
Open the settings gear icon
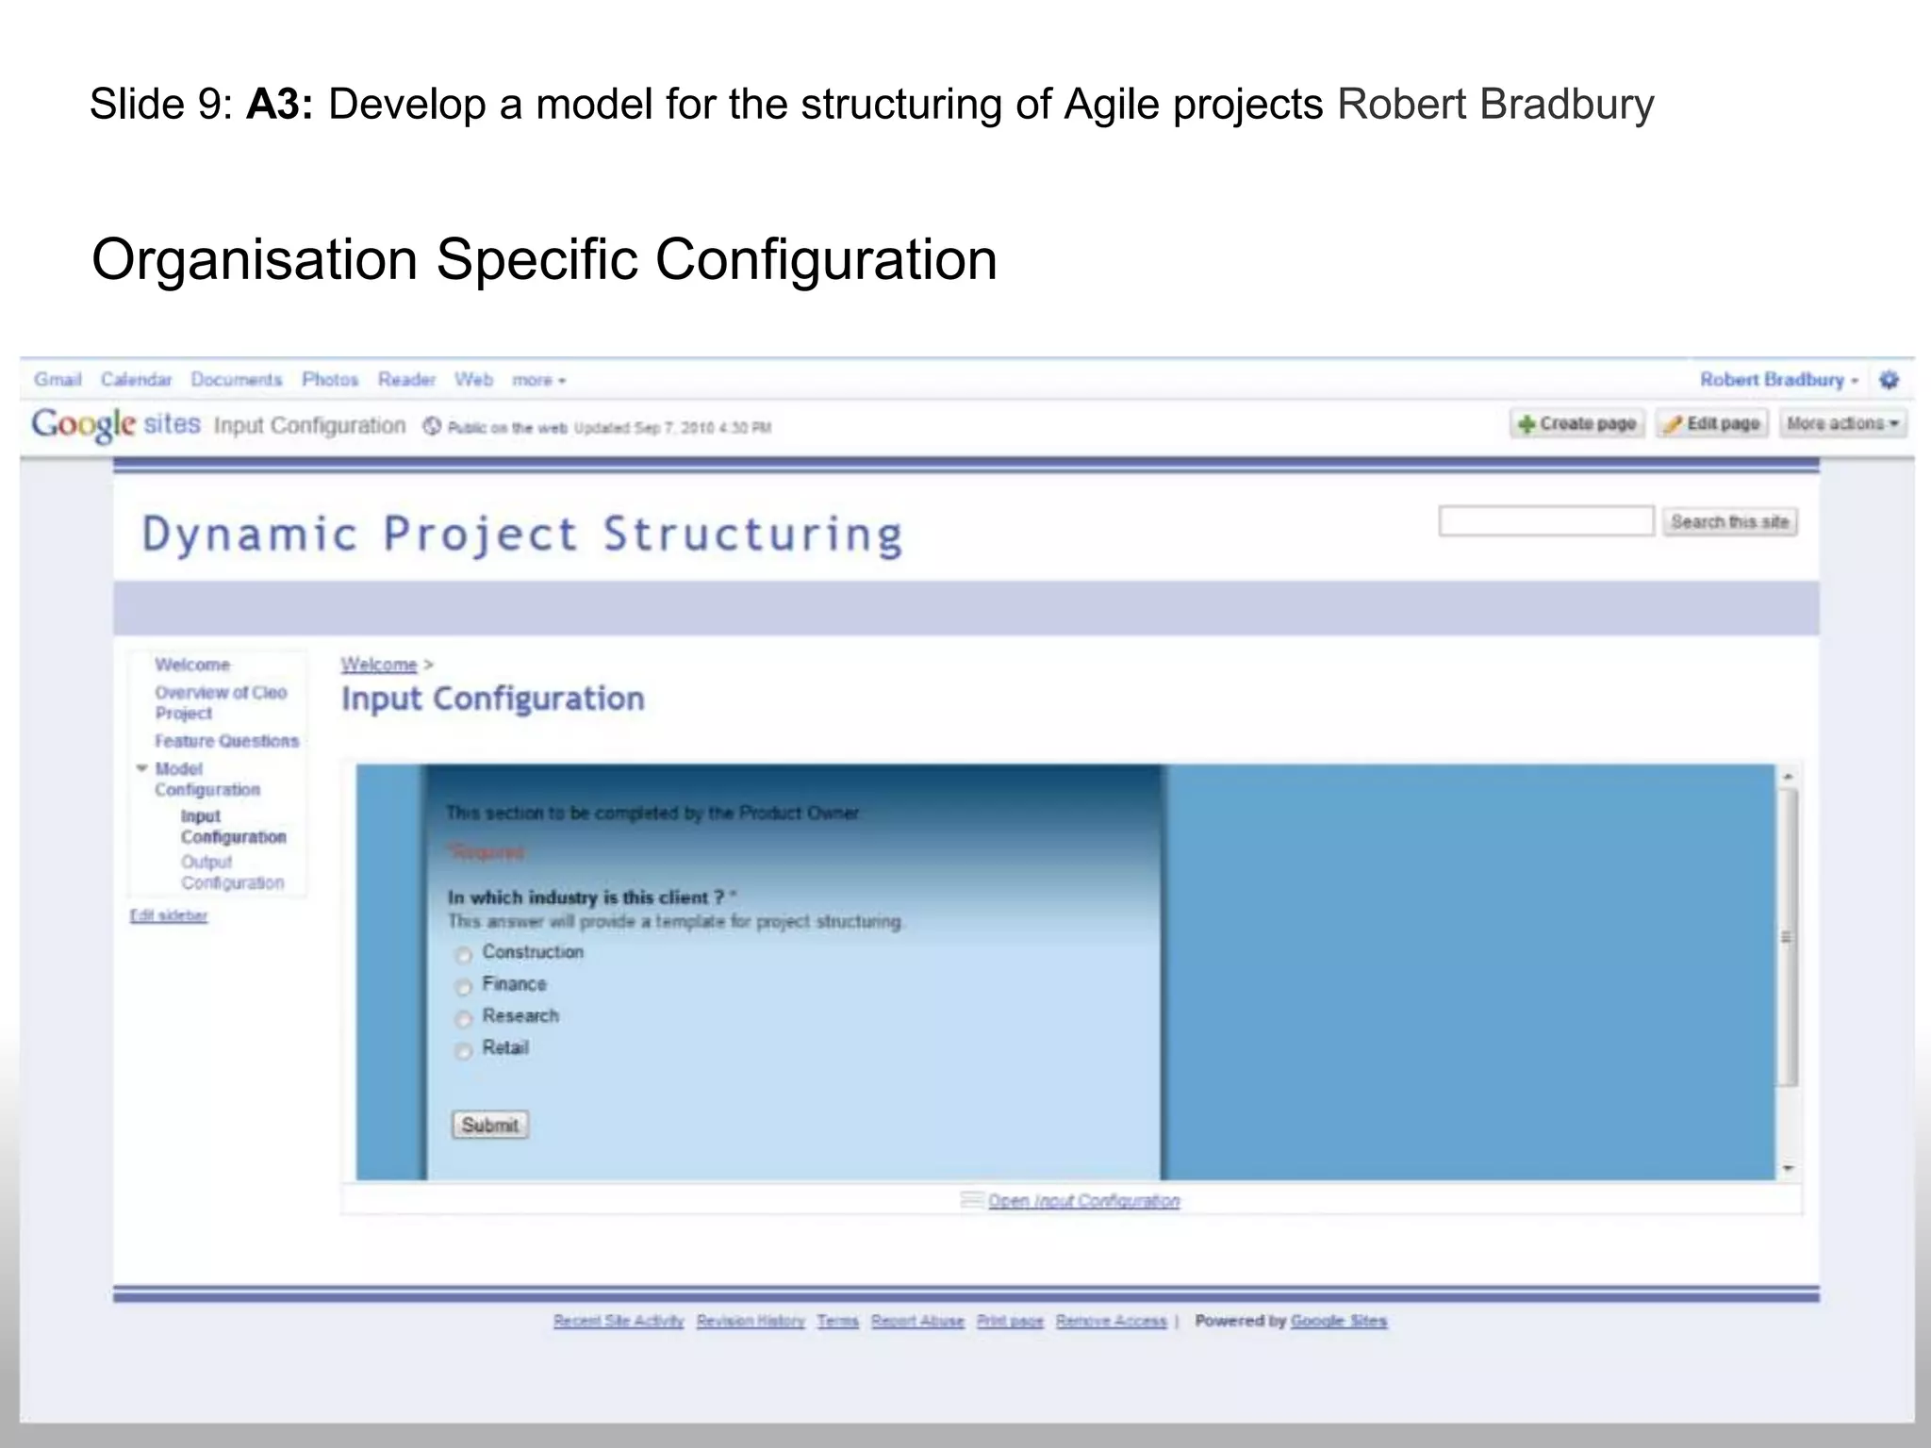[1889, 380]
